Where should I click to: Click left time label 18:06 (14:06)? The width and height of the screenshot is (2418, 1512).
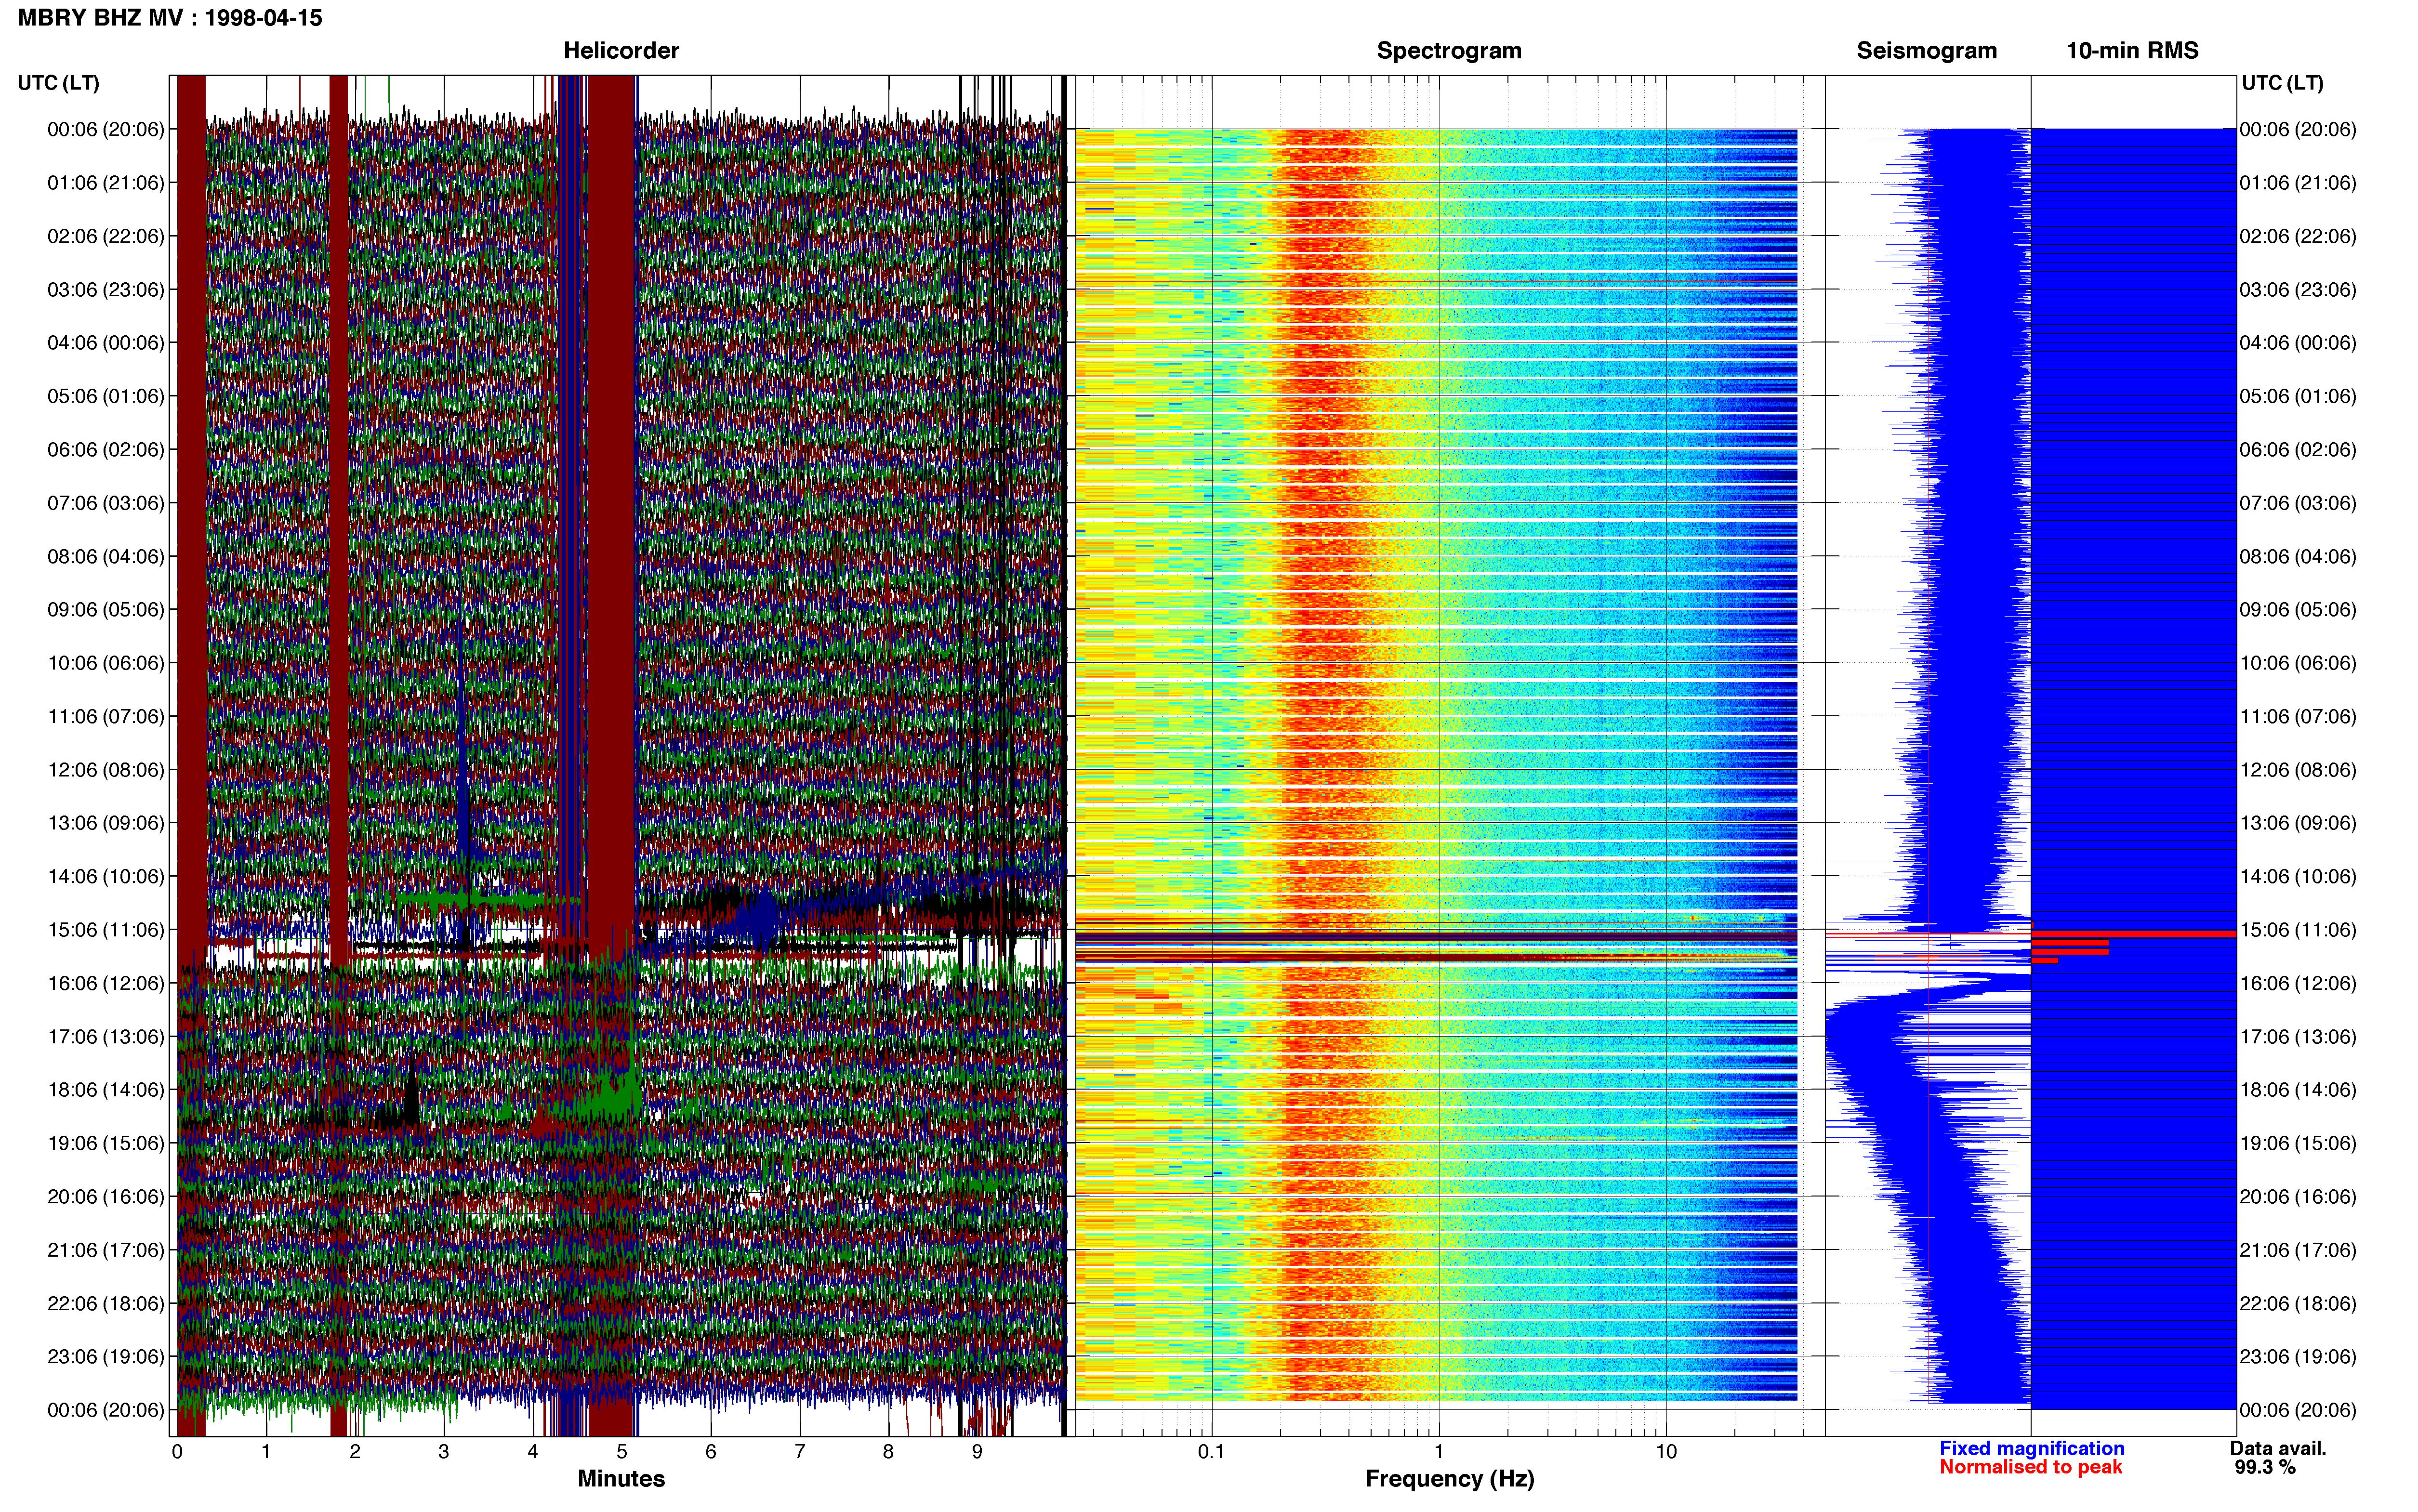click(106, 1090)
